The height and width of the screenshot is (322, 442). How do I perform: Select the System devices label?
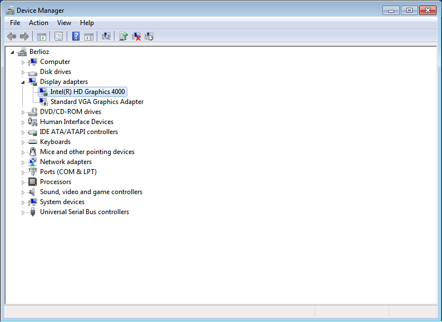click(62, 202)
